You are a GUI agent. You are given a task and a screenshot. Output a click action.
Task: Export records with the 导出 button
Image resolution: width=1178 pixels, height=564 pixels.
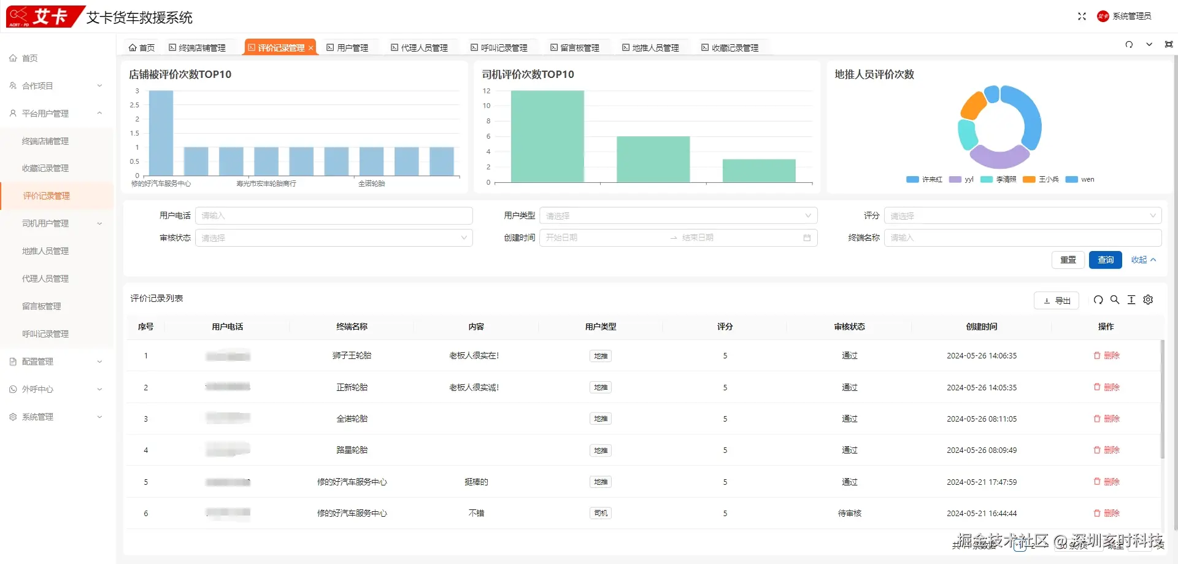click(x=1057, y=300)
